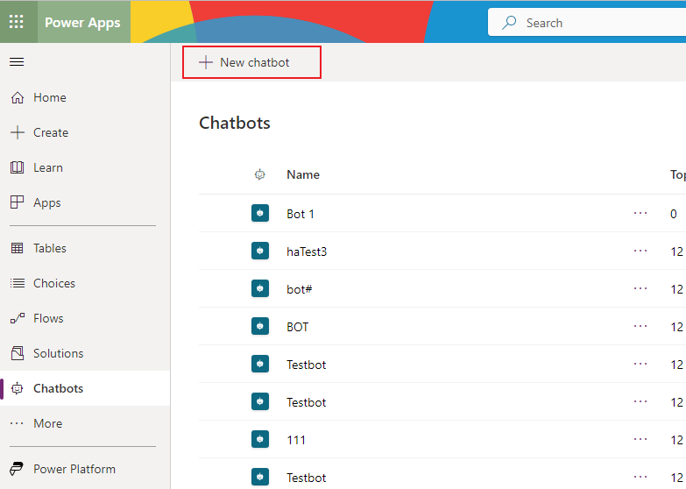Open more options for haTest3

click(640, 251)
